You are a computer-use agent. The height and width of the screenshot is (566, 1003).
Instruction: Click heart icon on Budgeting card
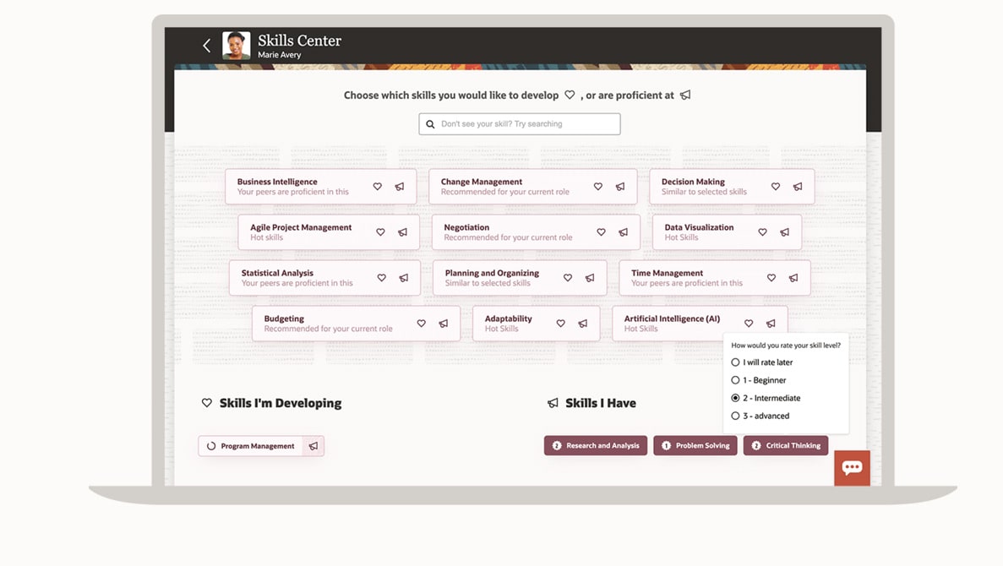click(x=422, y=324)
